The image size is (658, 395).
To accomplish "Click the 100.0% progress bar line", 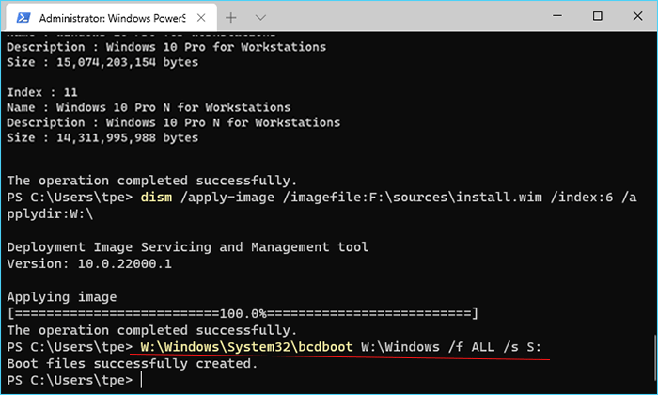I will (243, 313).
